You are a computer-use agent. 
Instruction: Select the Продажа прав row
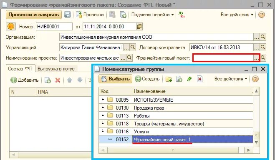pyautogui.click(x=176, y=107)
